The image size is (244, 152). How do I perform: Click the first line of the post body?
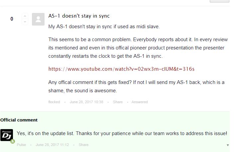tap(104, 27)
